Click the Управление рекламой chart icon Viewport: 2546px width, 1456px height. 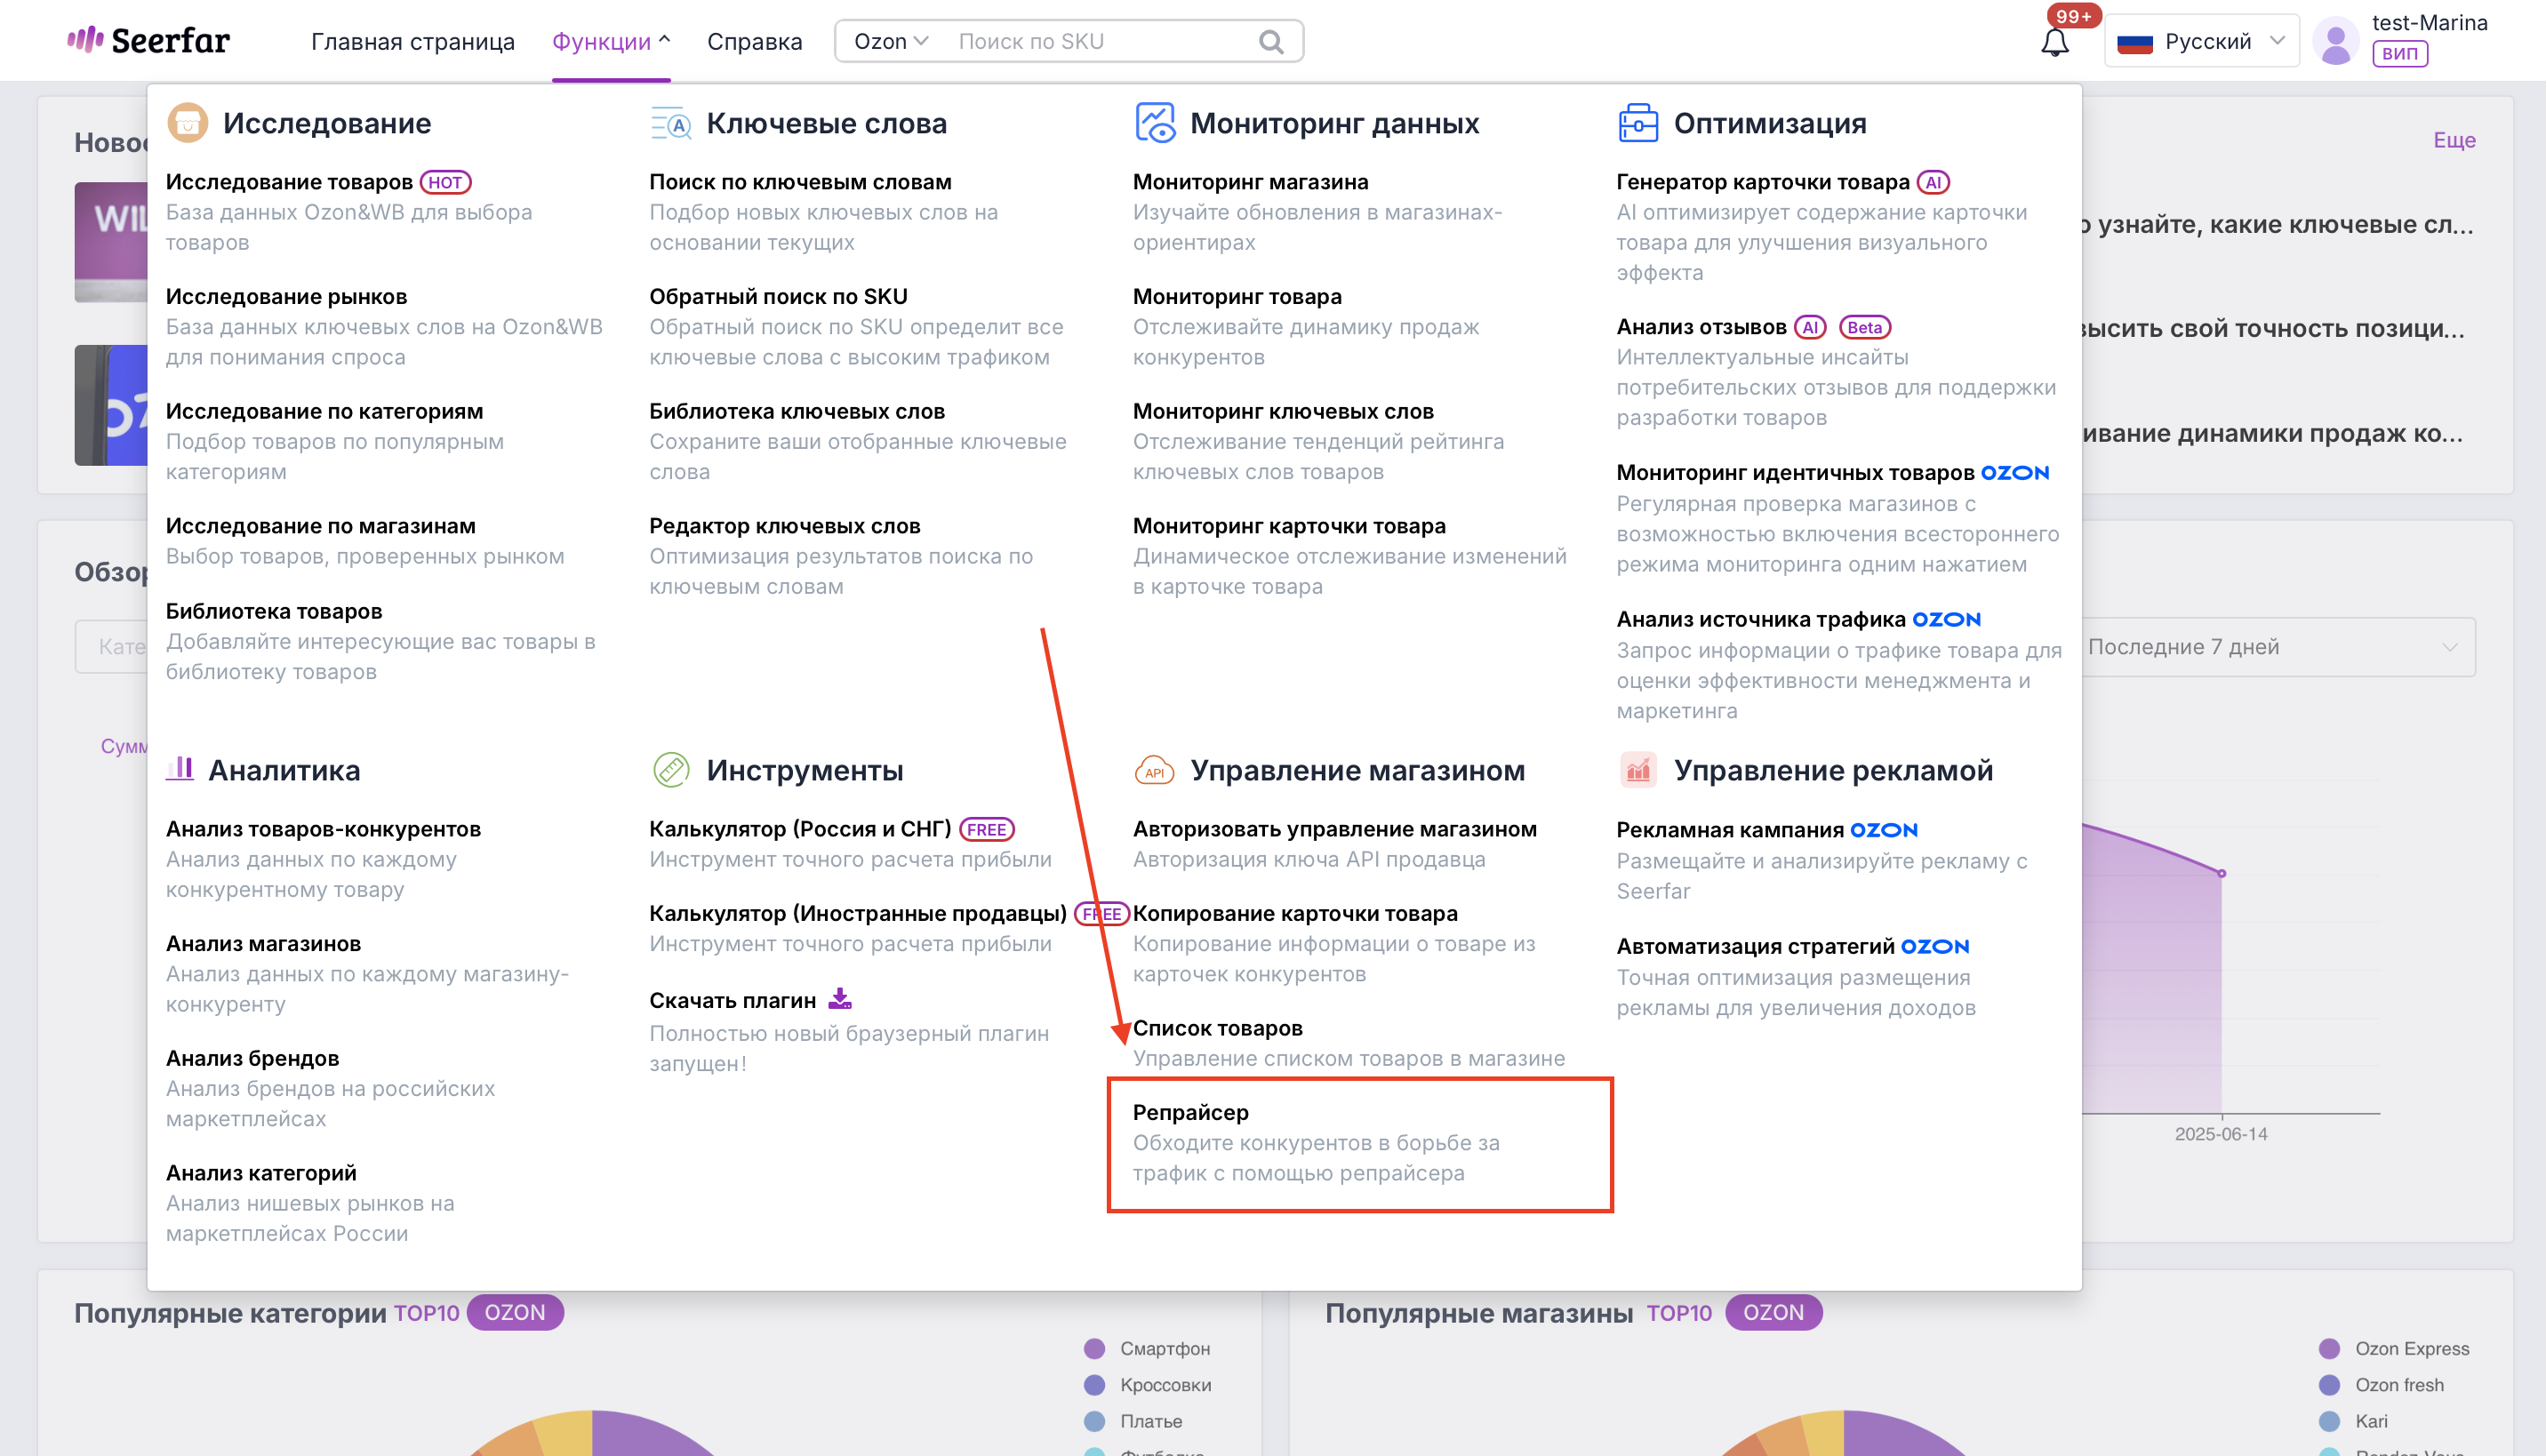pyautogui.click(x=1637, y=770)
